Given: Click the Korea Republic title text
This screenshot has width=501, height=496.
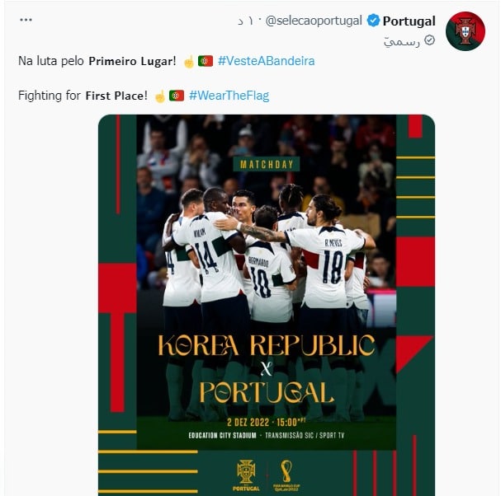Looking at the screenshot, I should [x=267, y=345].
